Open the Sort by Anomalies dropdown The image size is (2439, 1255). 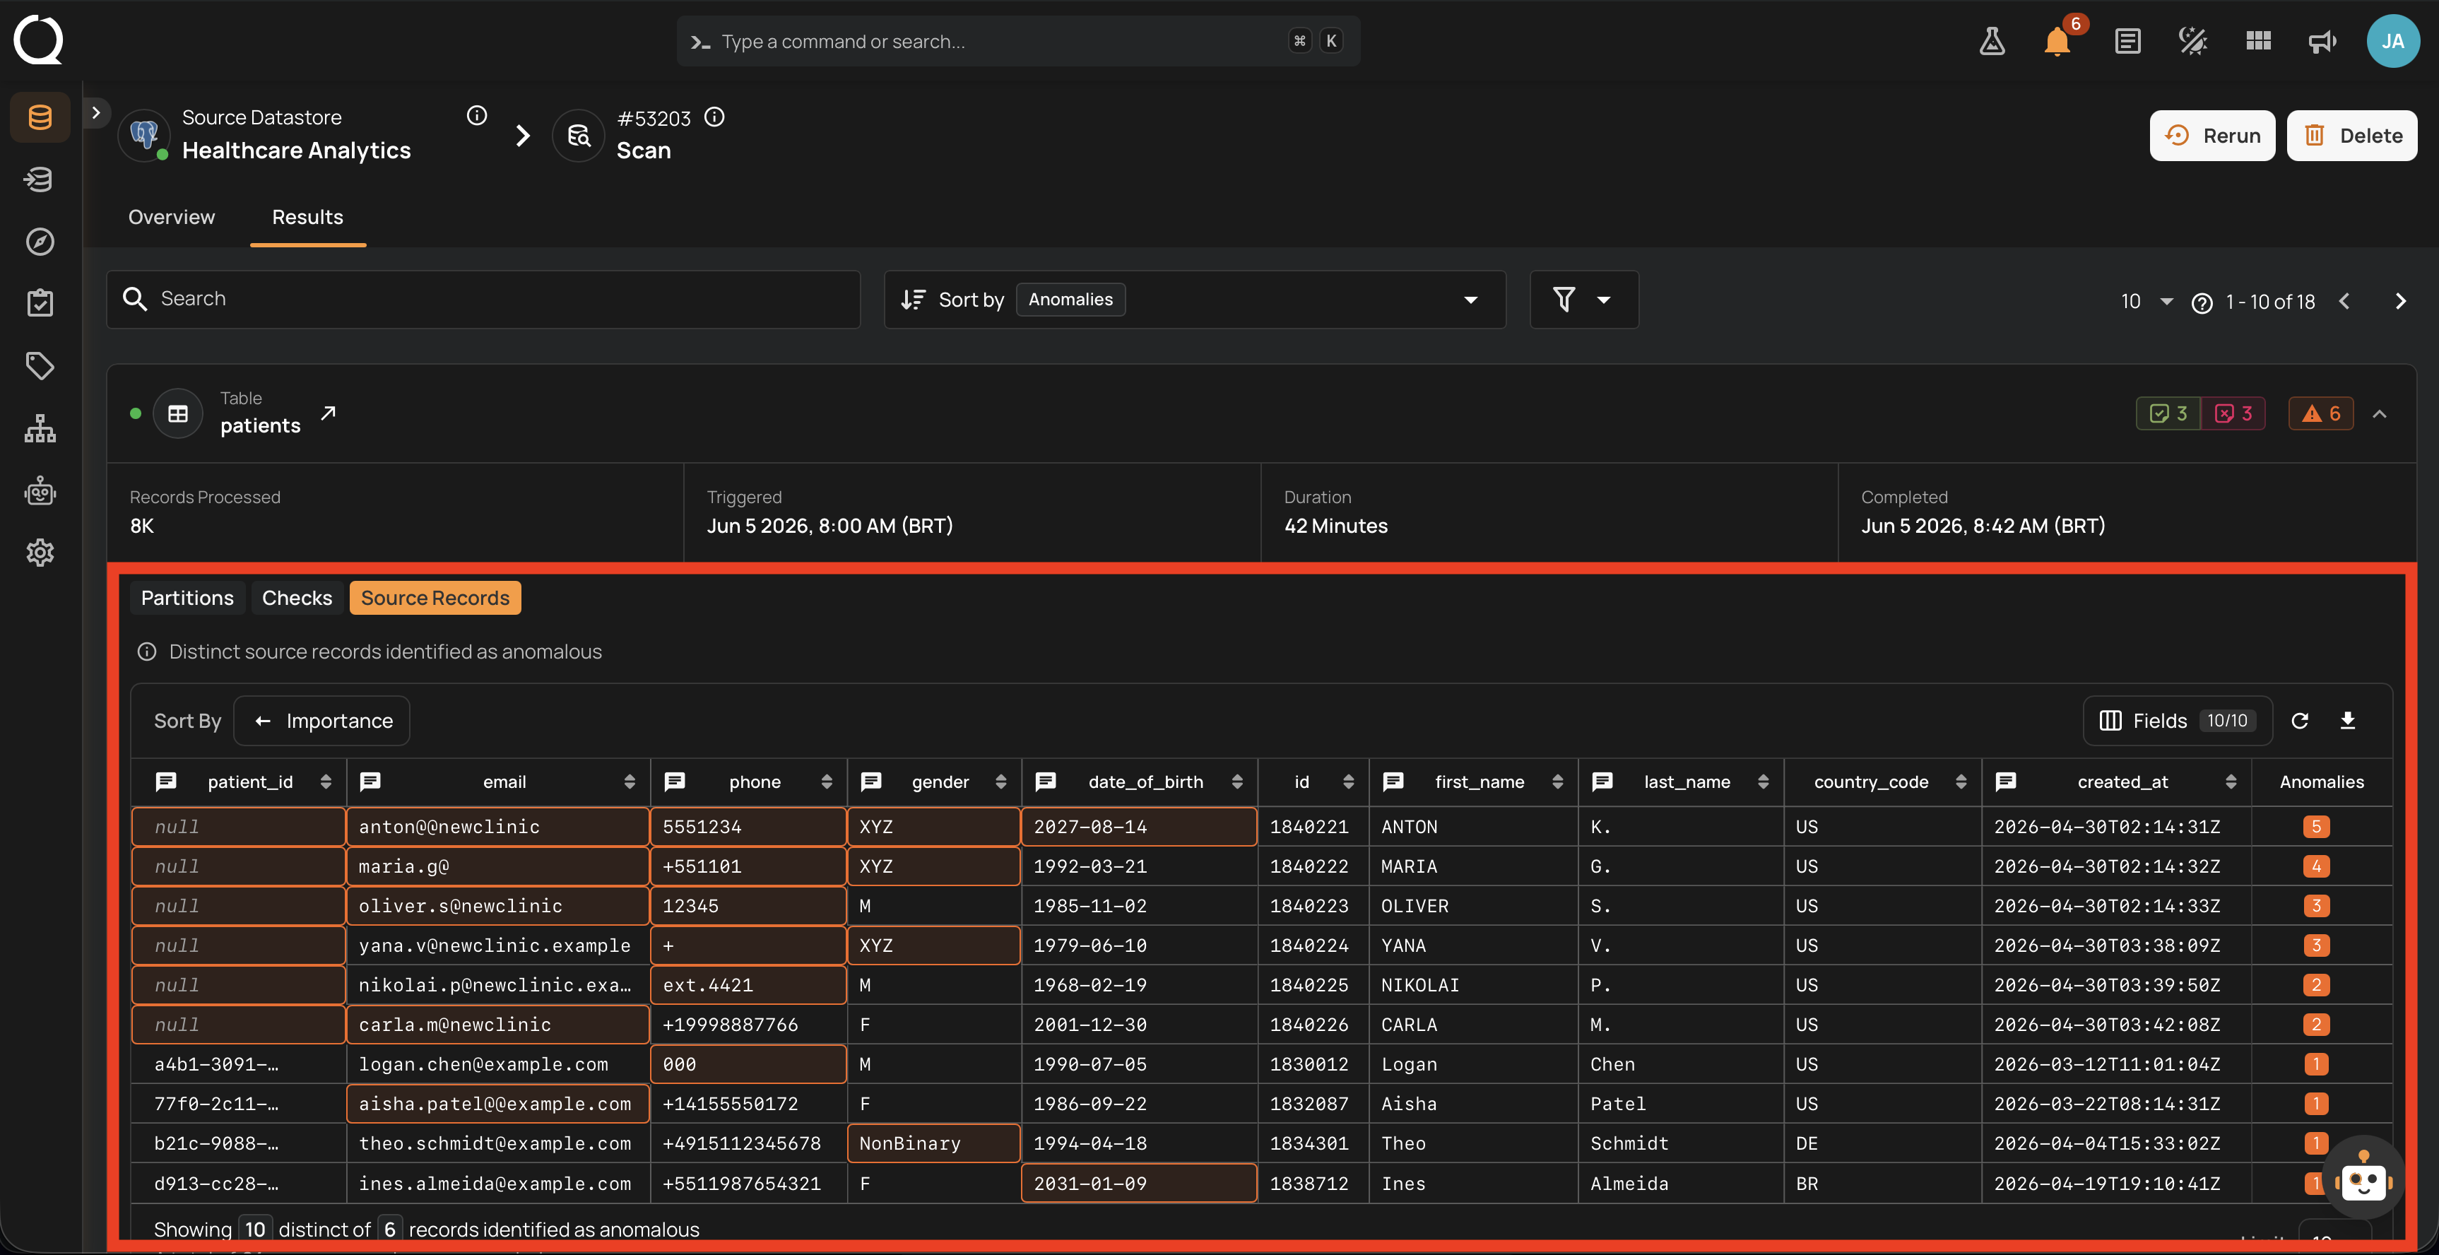coord(1195,300)
